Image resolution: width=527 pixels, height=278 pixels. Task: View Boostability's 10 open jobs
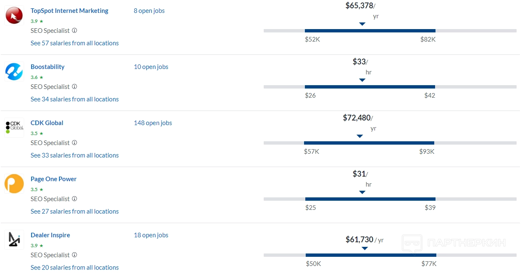tap(151, 67)
